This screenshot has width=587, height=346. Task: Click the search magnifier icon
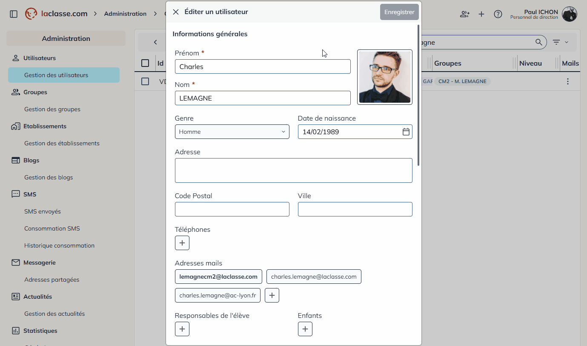[539, 42]
